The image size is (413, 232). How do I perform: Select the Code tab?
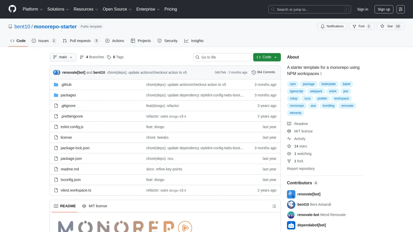click(x=18, y=41)
